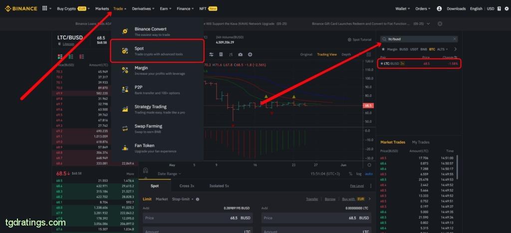Filter pairs by Margin
Viewport: 511px width, 233px height.
[392, 49]
